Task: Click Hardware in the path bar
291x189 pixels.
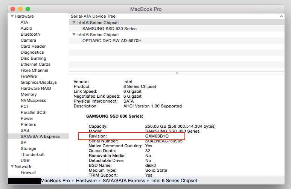Action: pos(86,181)
